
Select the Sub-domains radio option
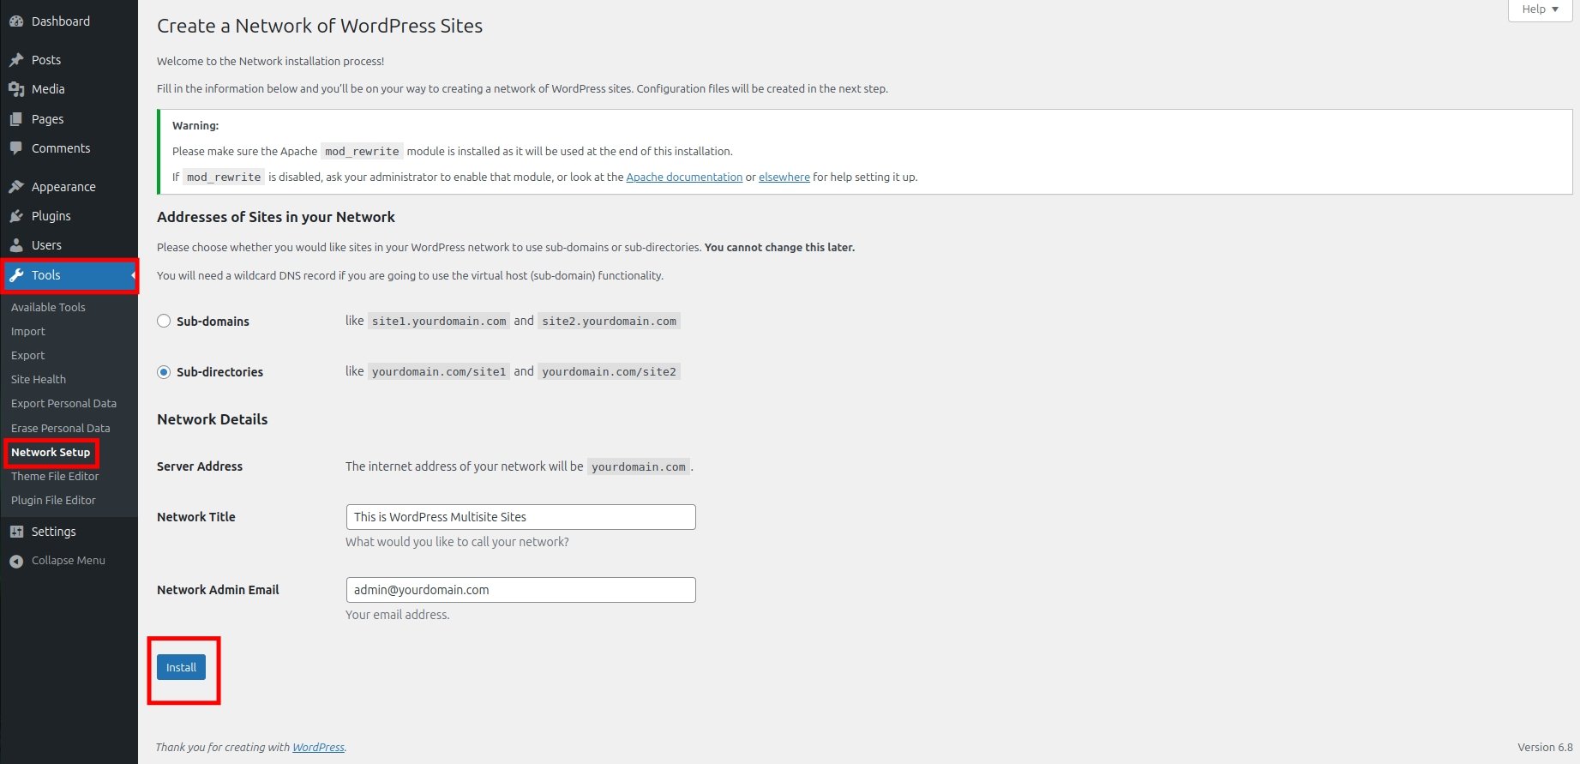pos(164,321)
